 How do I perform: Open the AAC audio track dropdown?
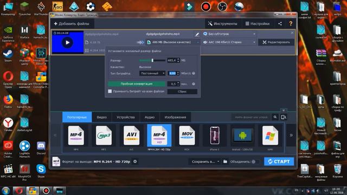point(229,42)
